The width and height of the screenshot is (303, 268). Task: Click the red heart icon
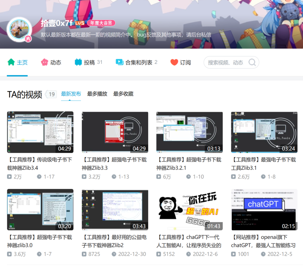click(x=174, y=62)
